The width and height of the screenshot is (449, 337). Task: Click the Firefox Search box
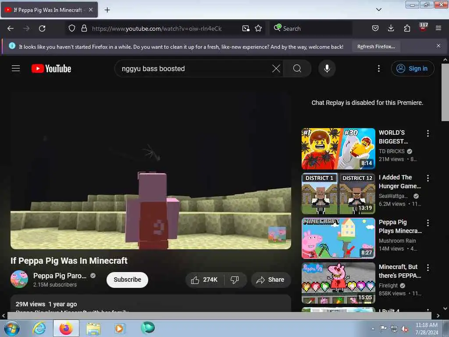[311, 29]
